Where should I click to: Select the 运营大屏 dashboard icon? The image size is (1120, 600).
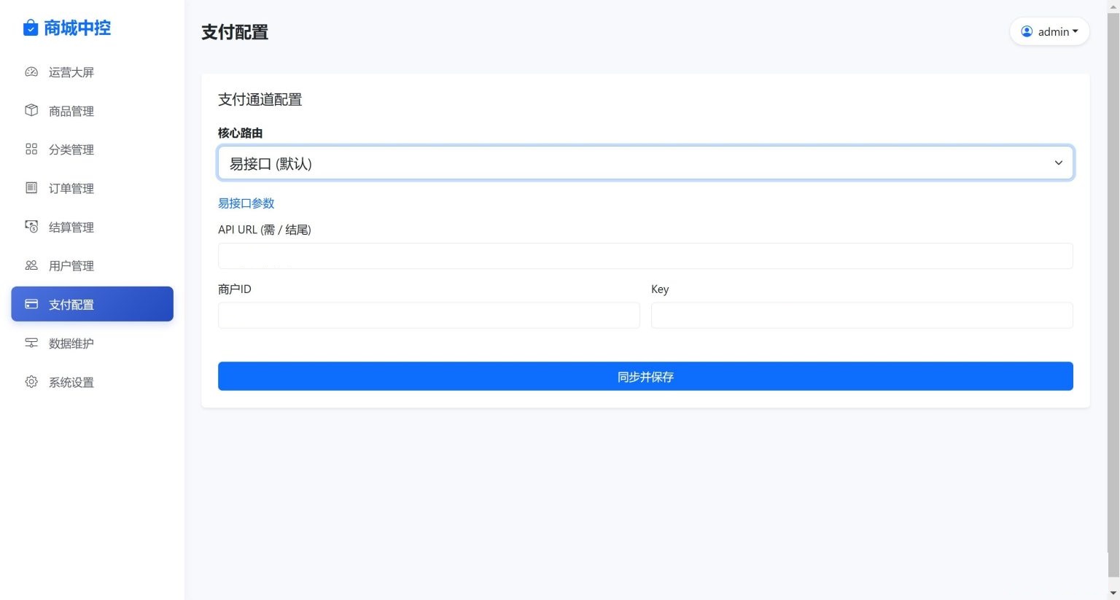pyautogui.click(x=31, y=71)
